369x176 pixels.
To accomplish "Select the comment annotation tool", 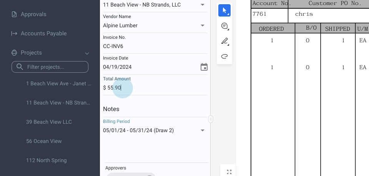I will [224, 26].
